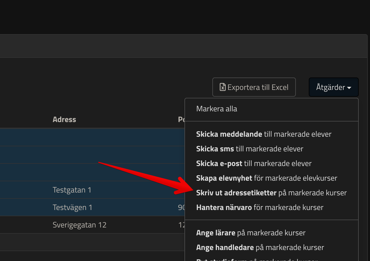Screen dimensions: 370x261
Task: Choose Markera alla from the menu
Action: tap(217, 109)
